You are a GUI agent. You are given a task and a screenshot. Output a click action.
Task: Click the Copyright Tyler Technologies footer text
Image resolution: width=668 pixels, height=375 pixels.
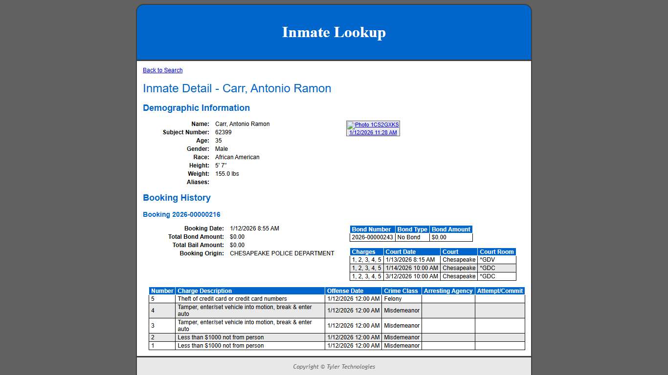coord(334,366)
